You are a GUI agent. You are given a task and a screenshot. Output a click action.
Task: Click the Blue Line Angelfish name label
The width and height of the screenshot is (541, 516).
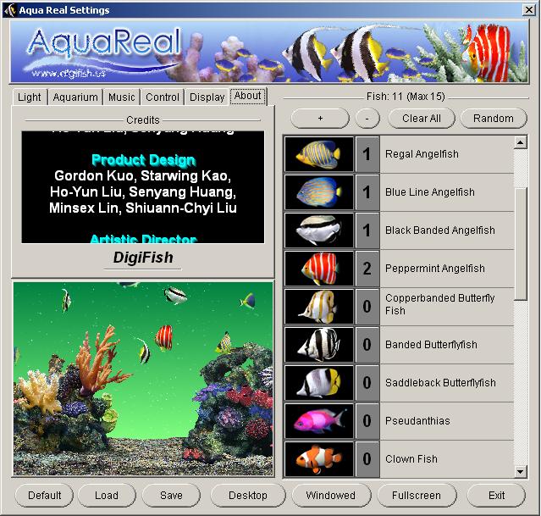429,192
